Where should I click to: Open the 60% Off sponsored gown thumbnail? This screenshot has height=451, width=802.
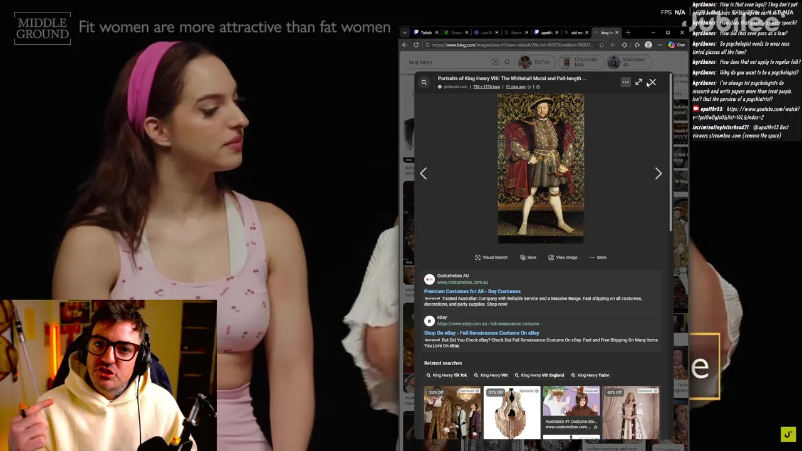click(x=630, y=413)
